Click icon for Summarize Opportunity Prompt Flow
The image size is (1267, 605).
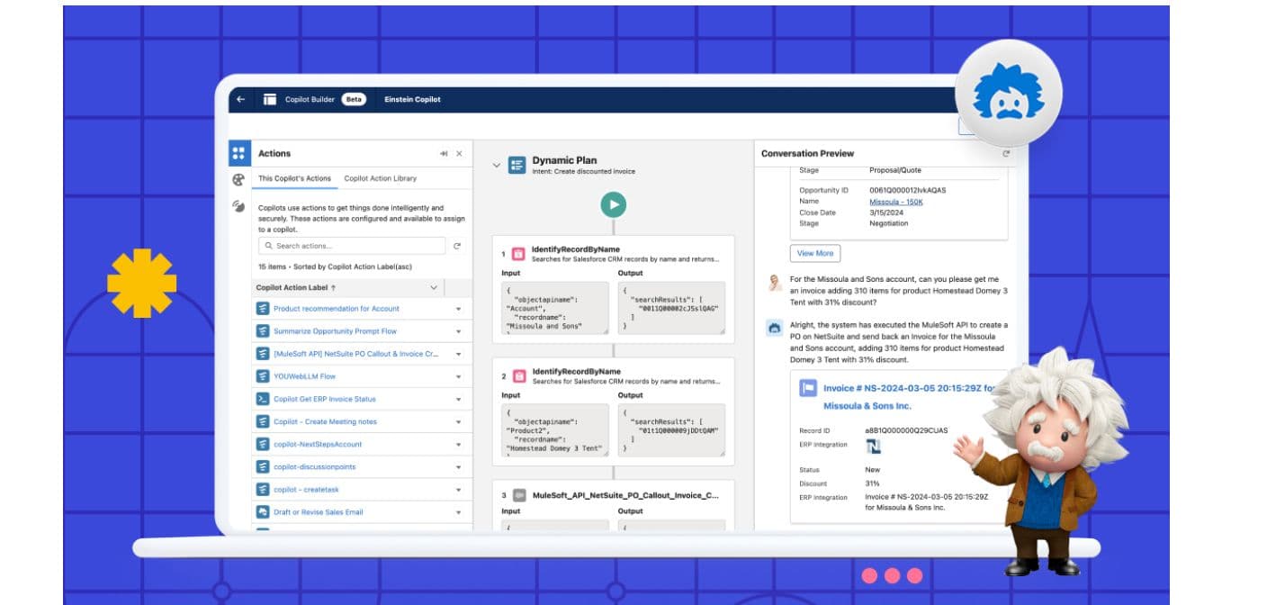point(263,331)
